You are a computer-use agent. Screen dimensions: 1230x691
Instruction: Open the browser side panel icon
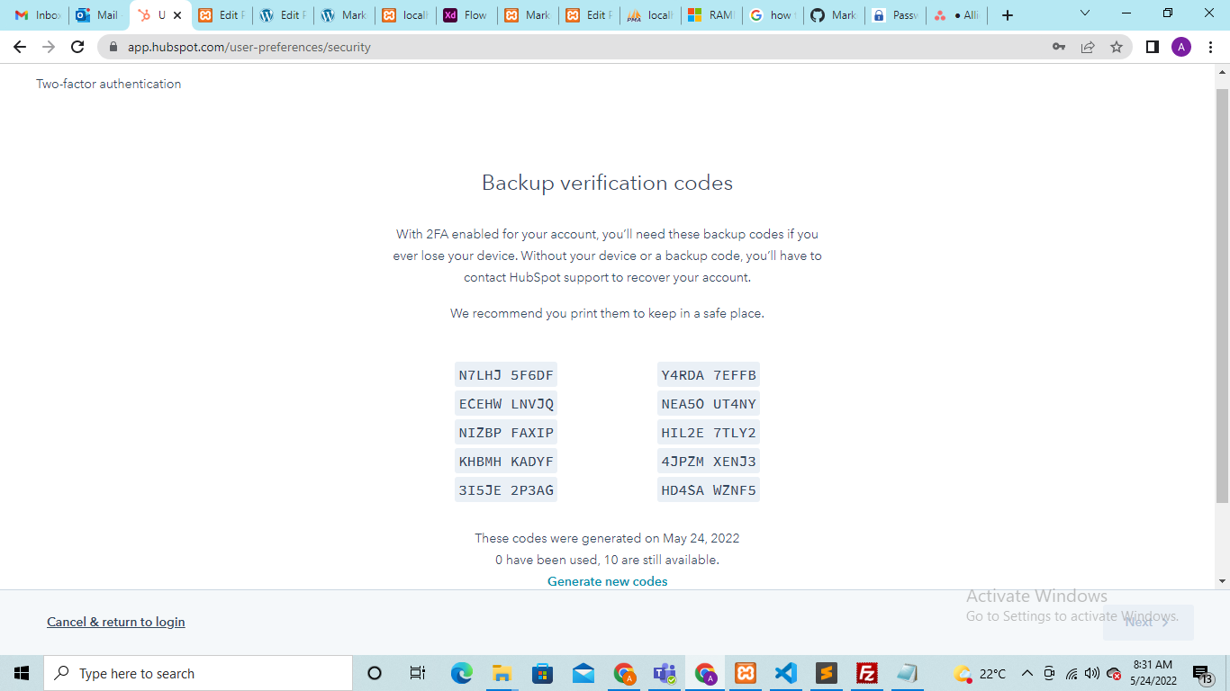point(1152,47)
